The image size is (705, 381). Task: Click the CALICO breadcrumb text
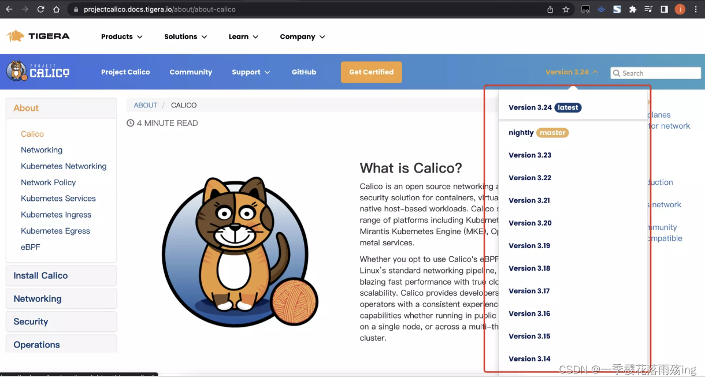[x=184, y=105]
